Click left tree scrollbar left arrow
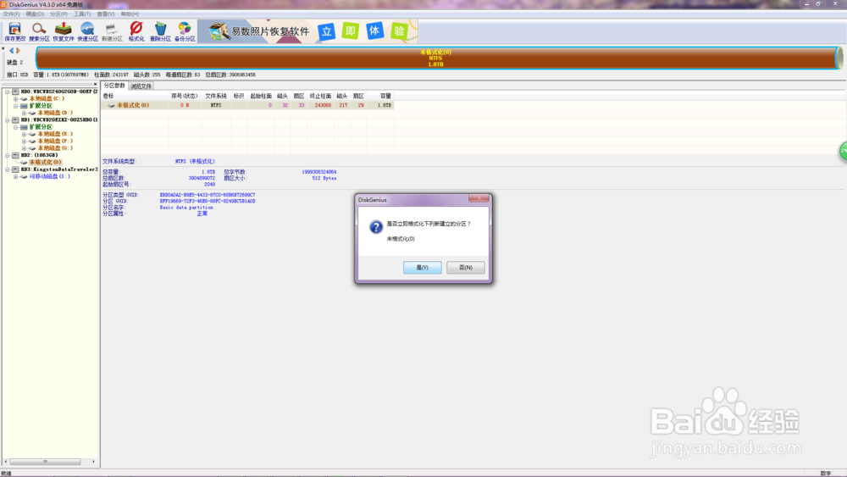847x477 pixels. coord(5,462)
